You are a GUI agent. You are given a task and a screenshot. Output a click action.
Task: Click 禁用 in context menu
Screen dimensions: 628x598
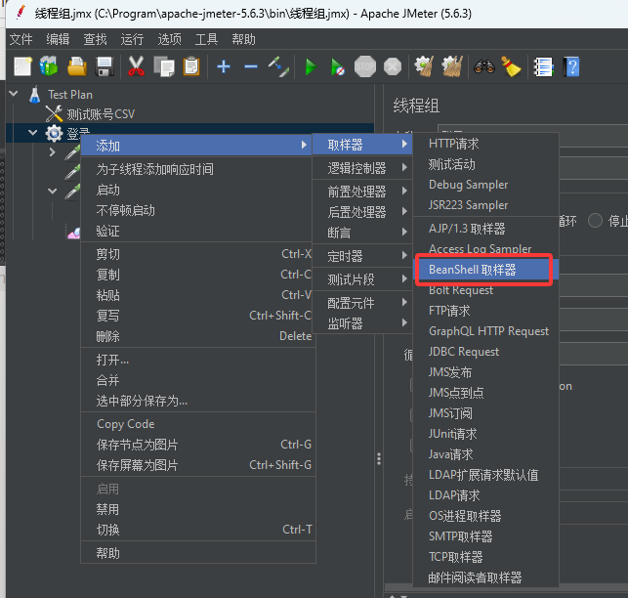[x=198, y=509]
